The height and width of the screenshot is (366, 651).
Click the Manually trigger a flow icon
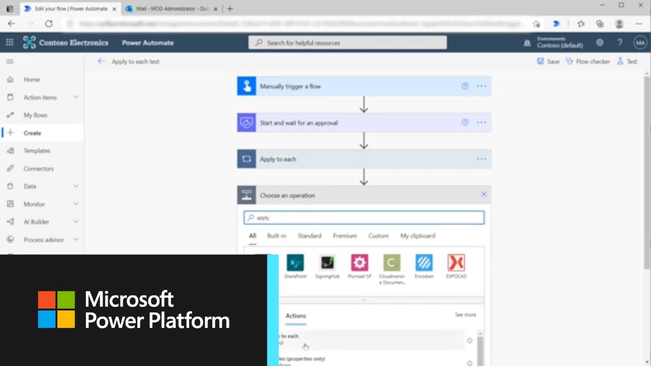[246, 86]
